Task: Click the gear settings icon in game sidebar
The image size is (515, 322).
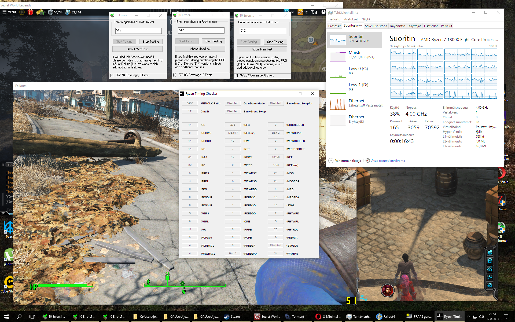Action: point(490,285)
